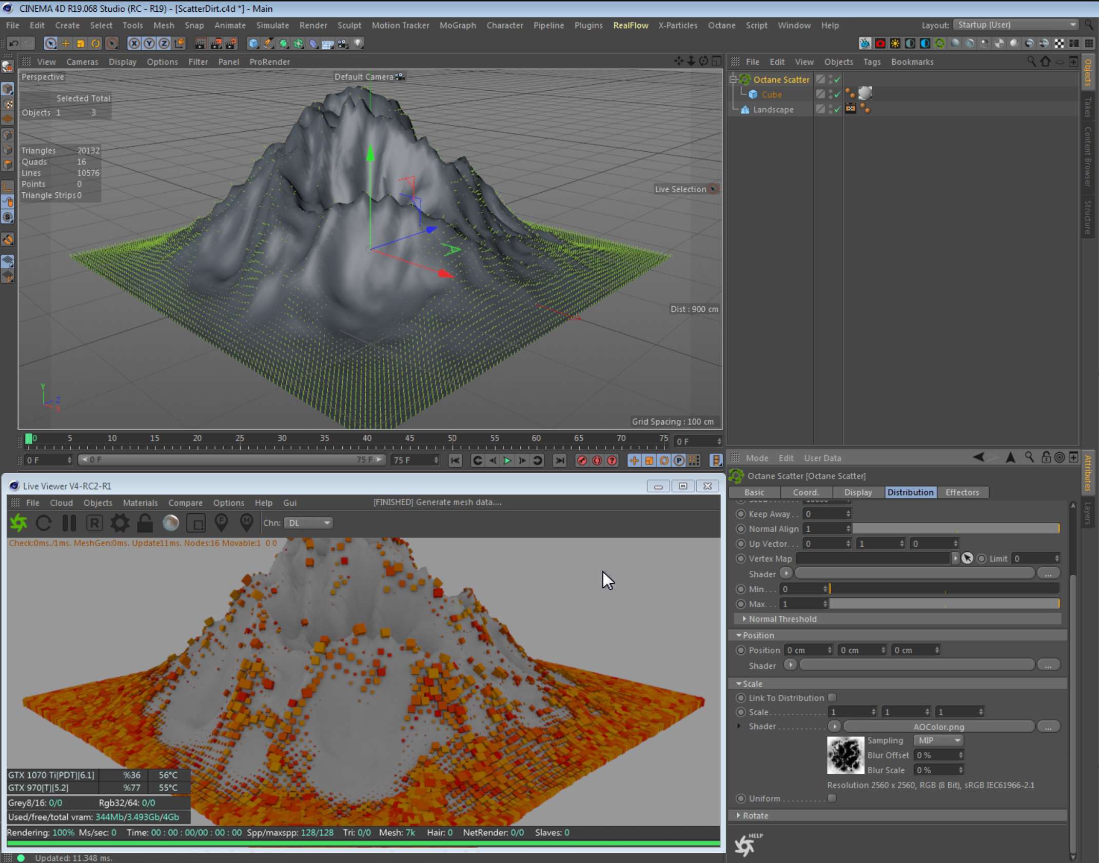This screenshot has height=863, width=1099.
Task: Open Live Viewer settings gear
Action: (120, 523)
